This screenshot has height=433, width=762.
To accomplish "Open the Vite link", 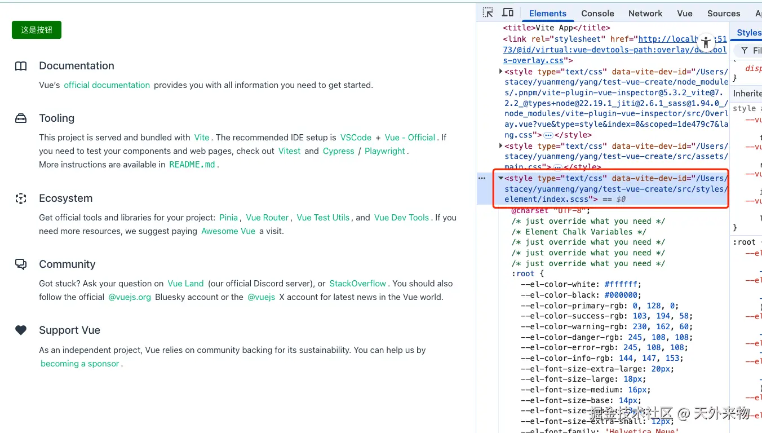I will (x=202, y=138).
